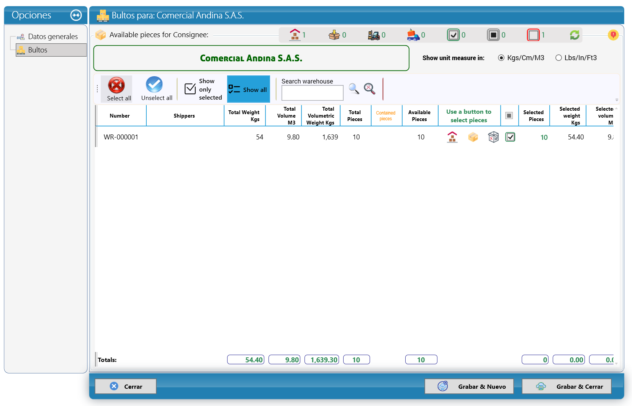Image resolution: width=632 pixels, height=406 pixels.
Task: Click house icon in WR-000001 row
Action: point(452,137)
